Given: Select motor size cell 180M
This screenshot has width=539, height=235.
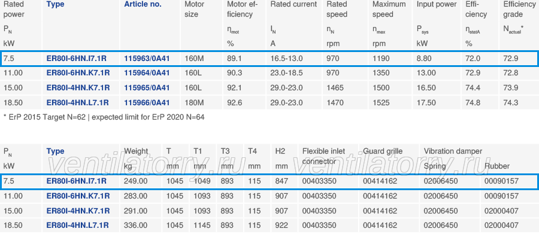Looking at the screenshot, I should click(194, 103).
